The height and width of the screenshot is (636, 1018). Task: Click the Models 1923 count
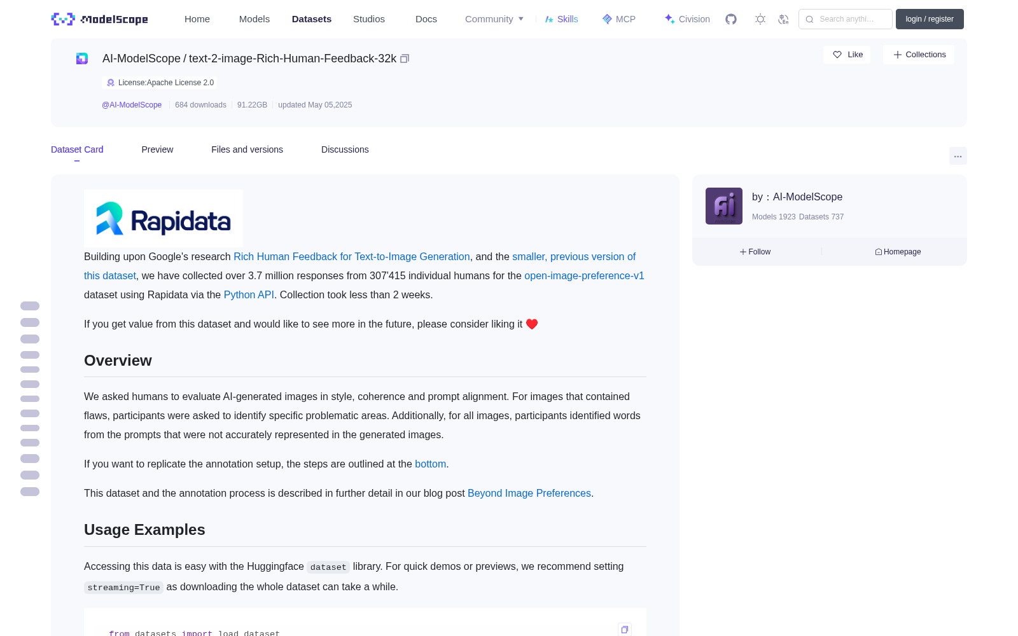point(774,217)
